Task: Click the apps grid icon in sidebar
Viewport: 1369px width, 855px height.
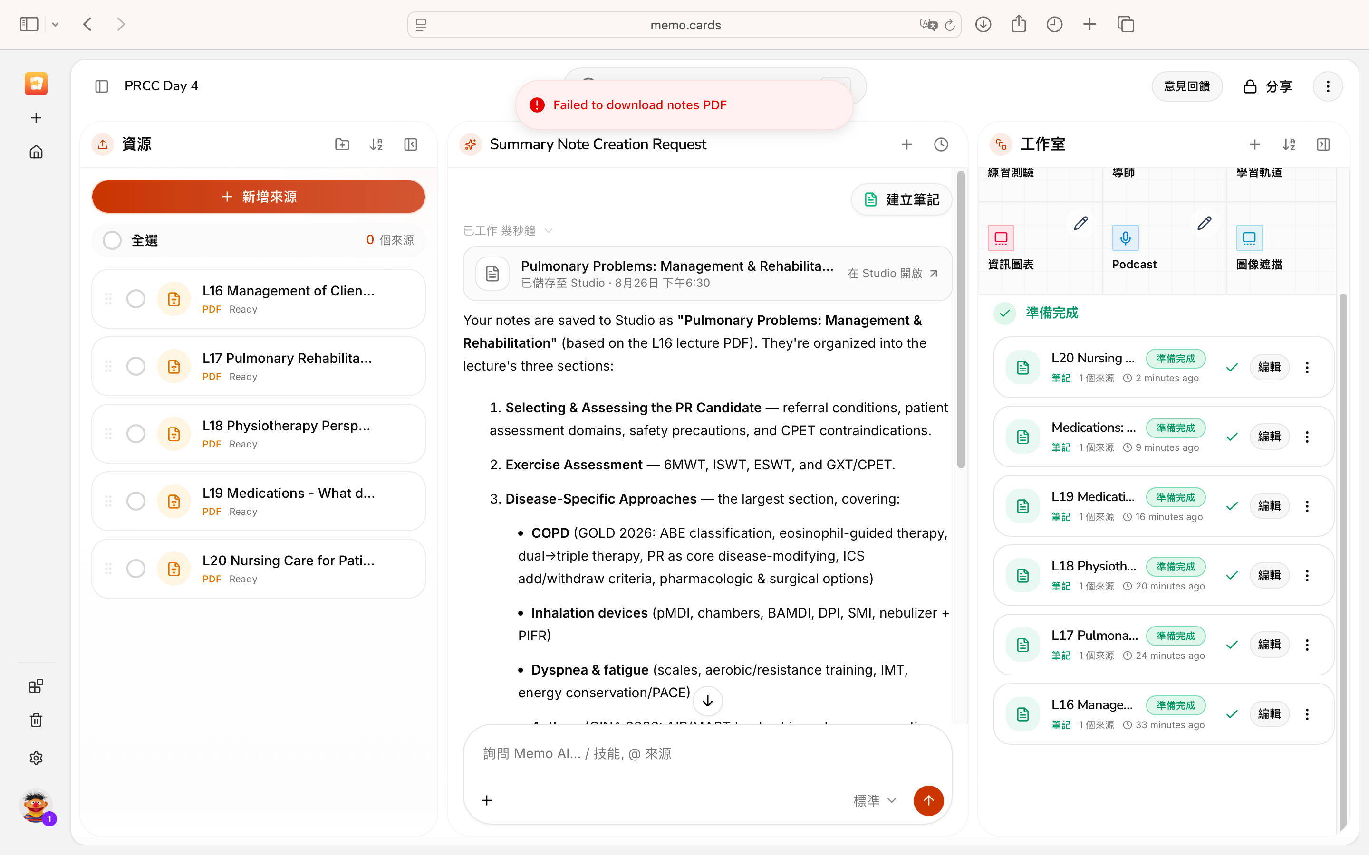Action: [36, 686]
